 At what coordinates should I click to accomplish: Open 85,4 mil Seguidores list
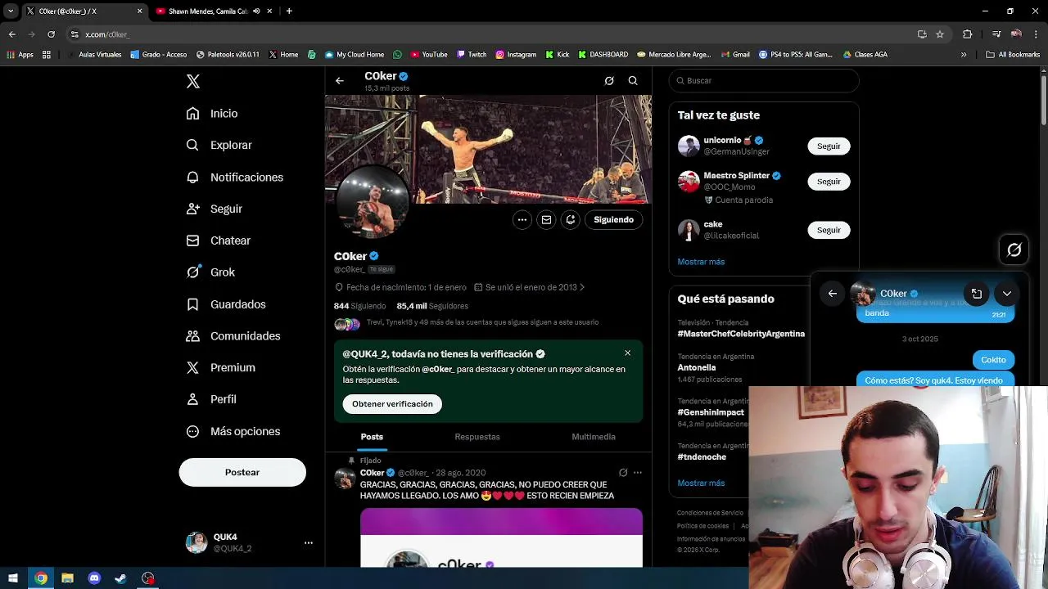432,306
